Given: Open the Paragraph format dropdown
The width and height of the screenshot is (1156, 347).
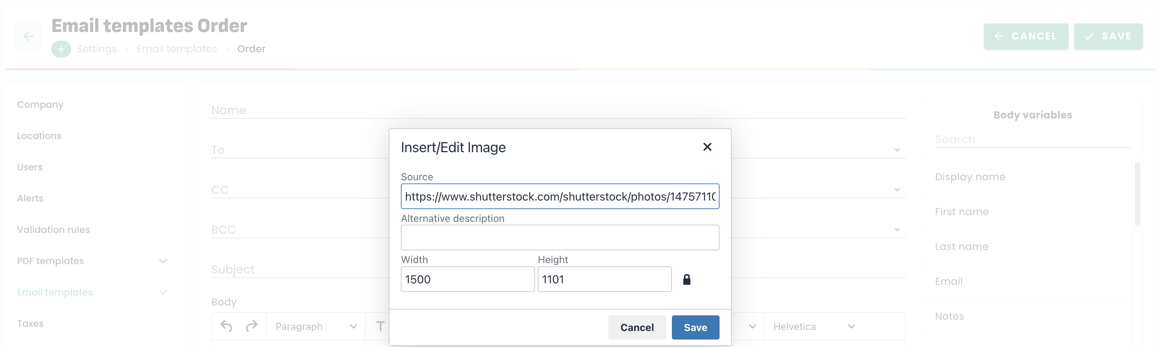Looking at the screenshot, I should click(316, 326).
